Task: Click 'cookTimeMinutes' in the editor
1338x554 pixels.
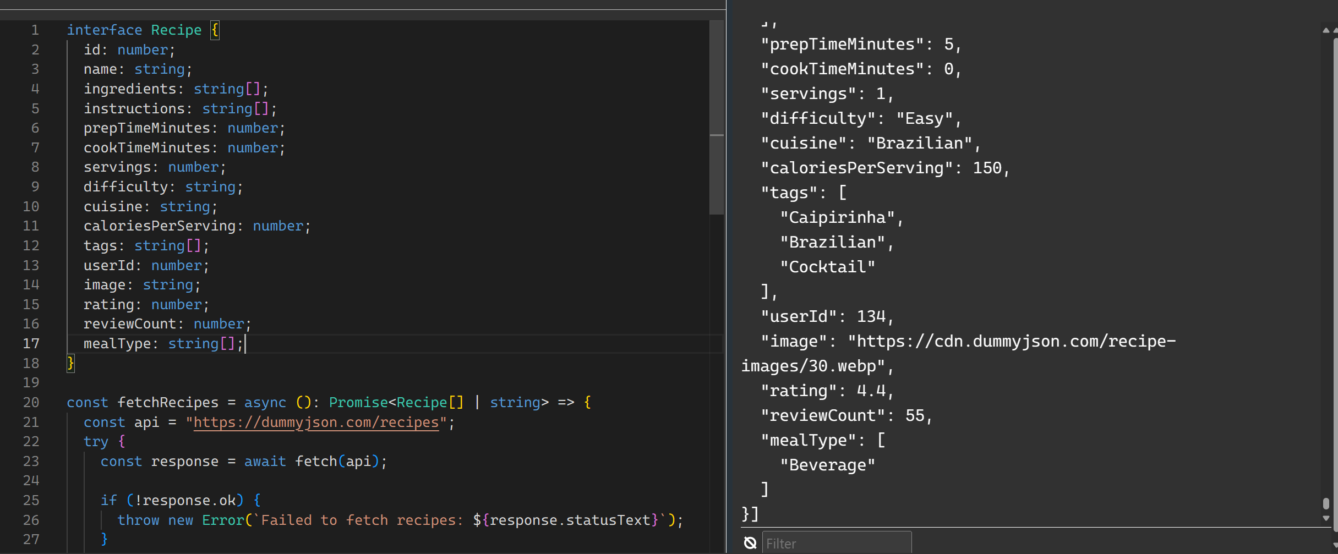Action: point(147,148)
